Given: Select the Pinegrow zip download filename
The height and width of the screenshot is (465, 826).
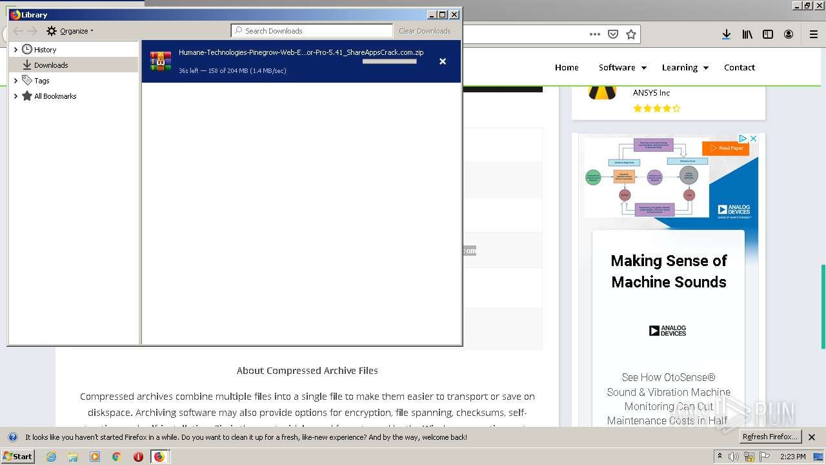Looking at the screenshot, I should 301,52.
